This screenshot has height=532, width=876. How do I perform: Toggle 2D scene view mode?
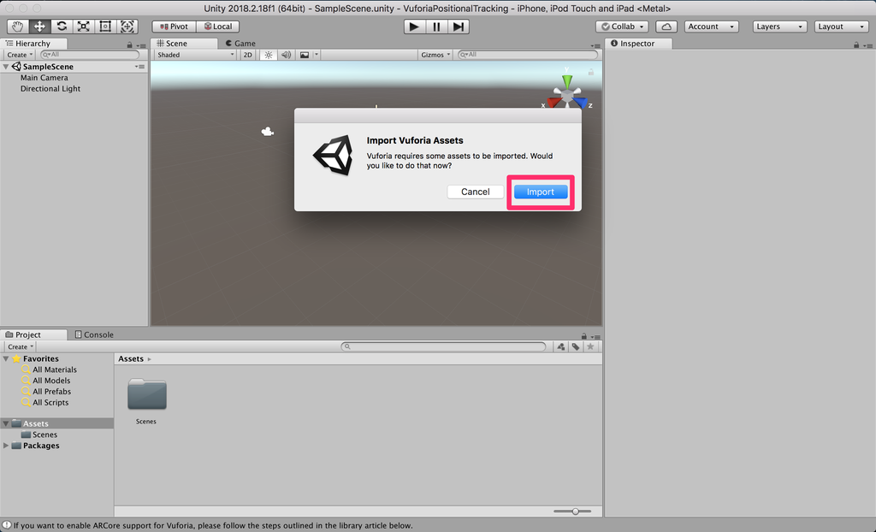click(x=247, y=55)
